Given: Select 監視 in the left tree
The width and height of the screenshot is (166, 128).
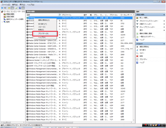Looking at the screenshot, I should tap(8, 22).
